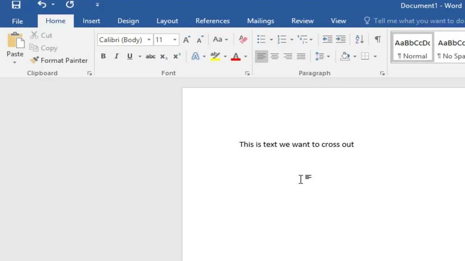Toggle Italic formatting

(116, 57)
